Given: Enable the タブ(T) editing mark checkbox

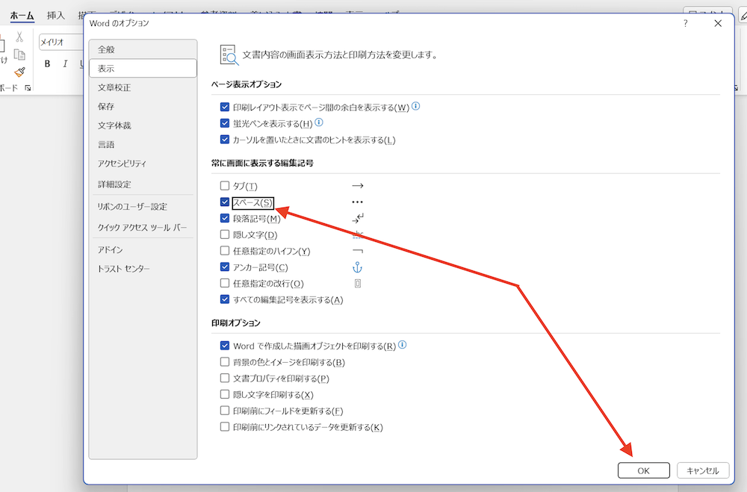Looking at the screenshot, I should (225, 186).
